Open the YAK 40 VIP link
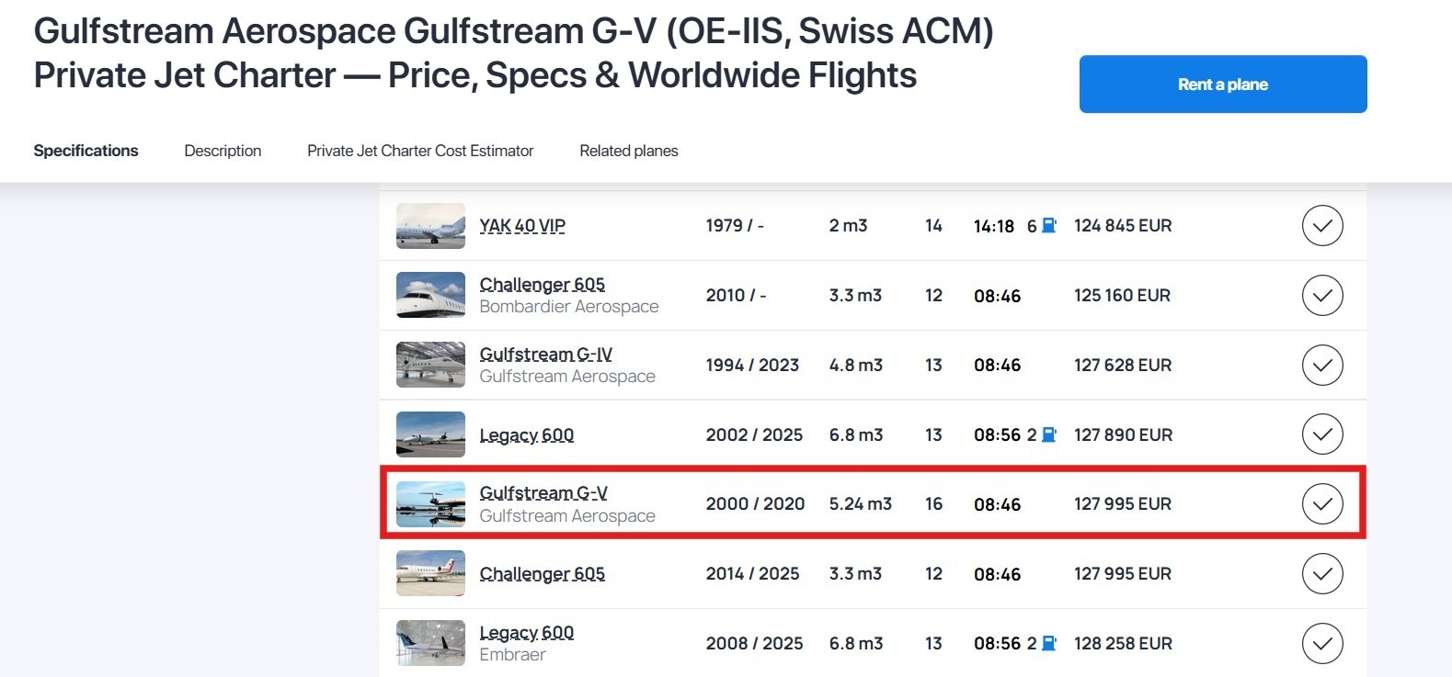 [x=522, y=226]
